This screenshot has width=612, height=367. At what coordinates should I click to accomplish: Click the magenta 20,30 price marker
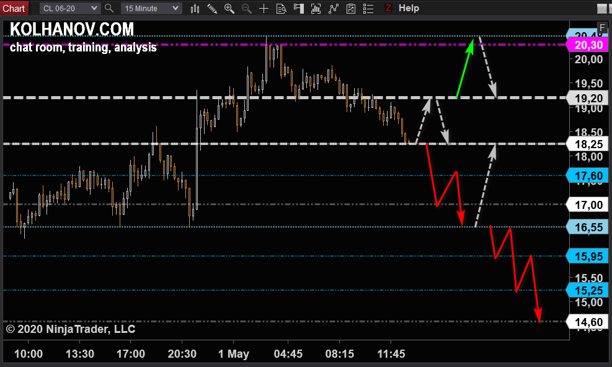[587, 45]
